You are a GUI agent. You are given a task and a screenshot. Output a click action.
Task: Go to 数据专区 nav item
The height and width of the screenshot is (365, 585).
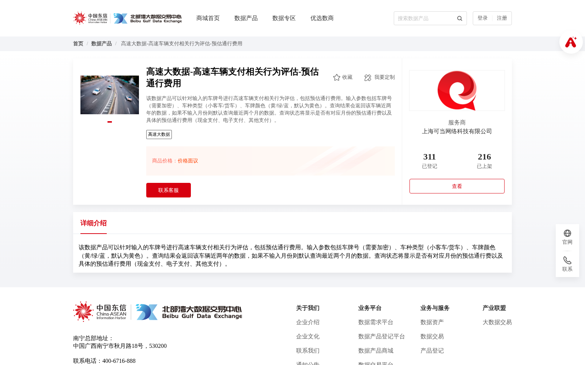tap(284, 18)
